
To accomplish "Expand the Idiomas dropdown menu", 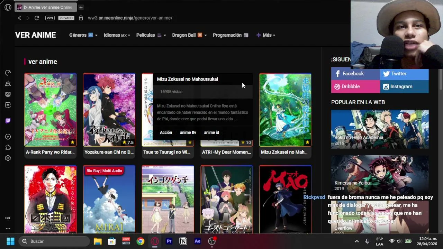I will 117,35.
